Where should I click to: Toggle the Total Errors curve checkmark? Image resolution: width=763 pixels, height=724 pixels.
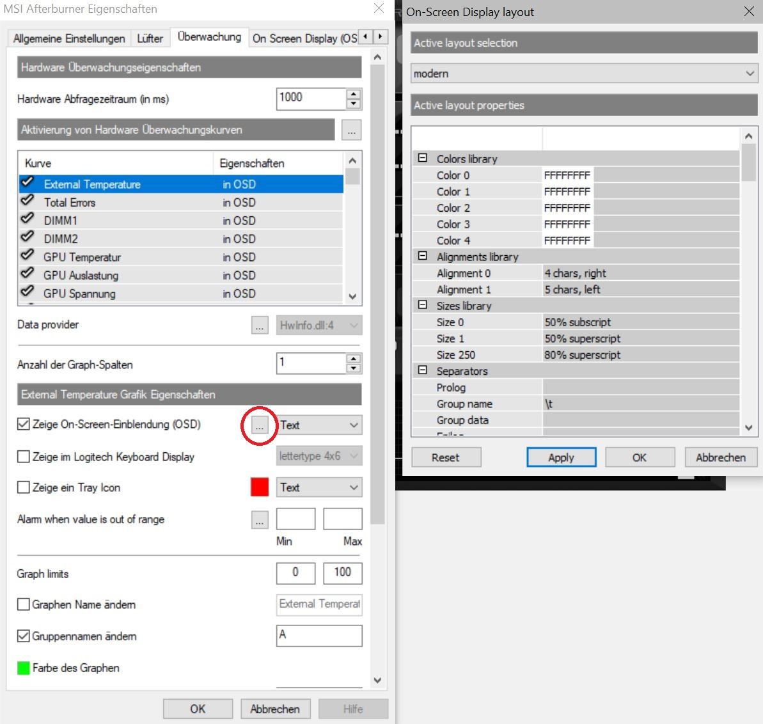[x=28, y=201]
